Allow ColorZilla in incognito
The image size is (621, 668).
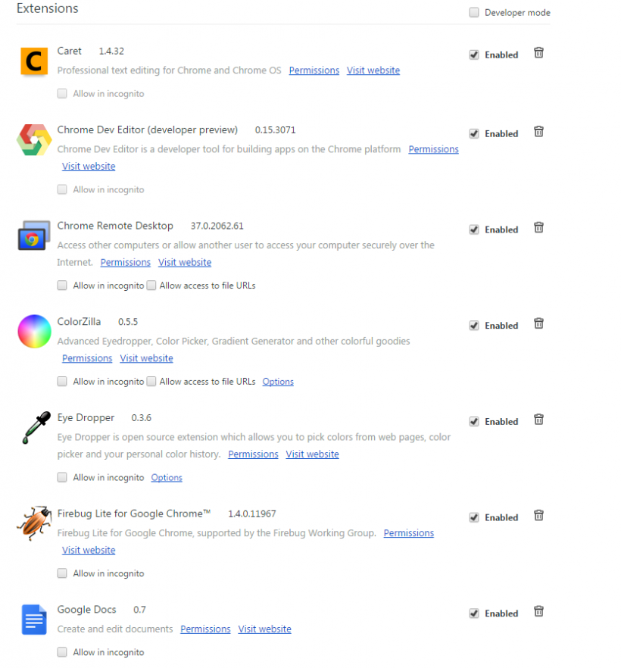coord(62,381)
